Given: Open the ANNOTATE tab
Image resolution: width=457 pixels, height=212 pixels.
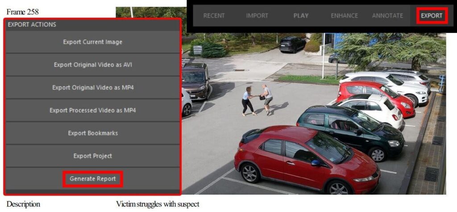Looking at the screenshot, I should point(387,16).
